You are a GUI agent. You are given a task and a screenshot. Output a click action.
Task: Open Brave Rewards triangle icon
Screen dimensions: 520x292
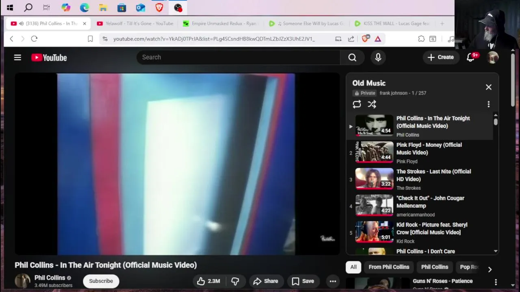click(x=378, y=39)
